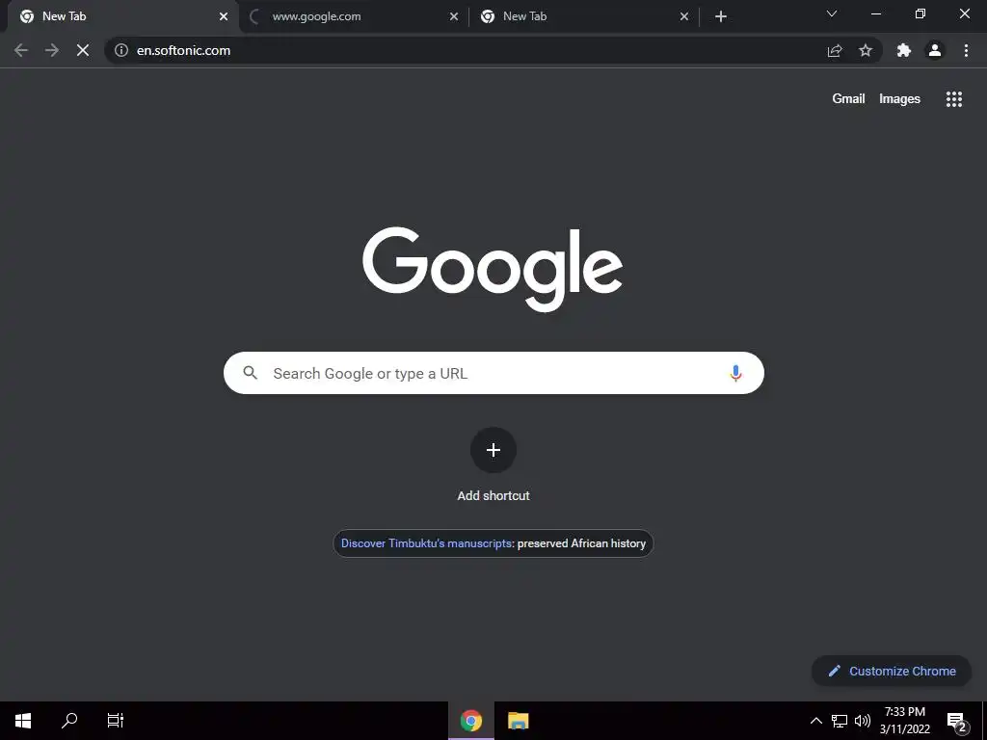Open the Chrome profile icon

(x=935, y=50)
